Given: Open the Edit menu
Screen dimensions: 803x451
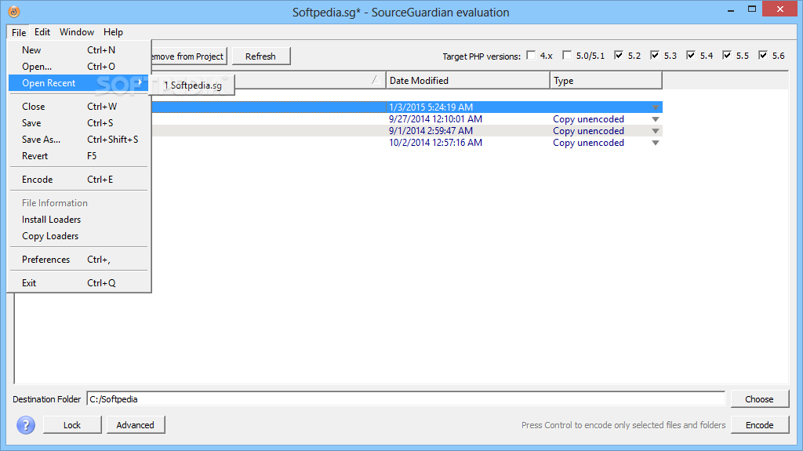Looking at the screenshot, I should [x=42, y=32].
